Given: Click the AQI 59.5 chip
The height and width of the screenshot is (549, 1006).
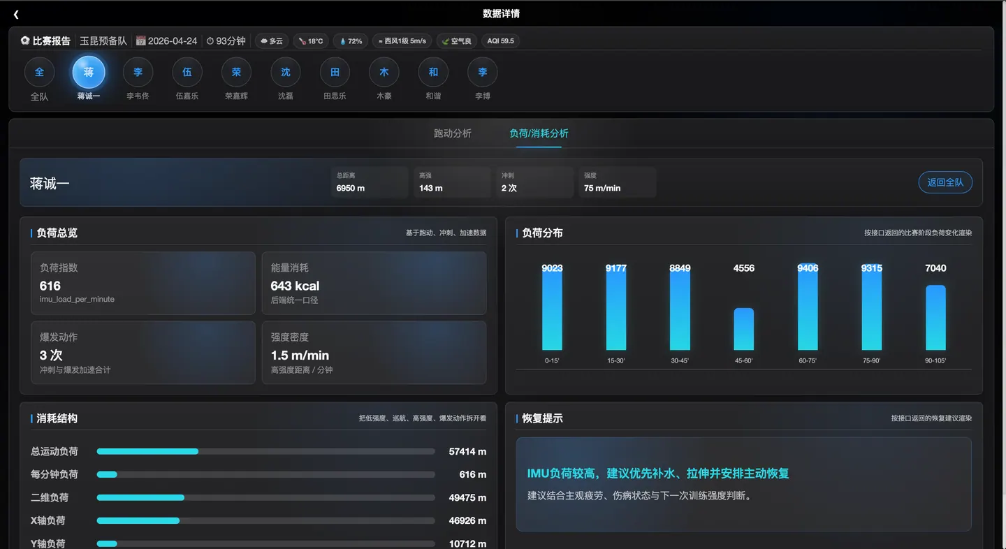Looking at the screenshot, I should pos(500,41).
